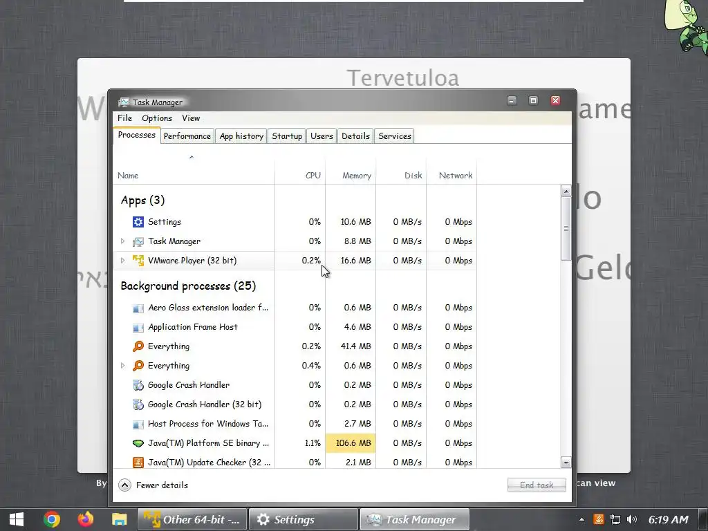Collapse with the Fewer details arrow button
Image resolution: width=708 pixels, height=531 pixels.
[x=124, y=485]
